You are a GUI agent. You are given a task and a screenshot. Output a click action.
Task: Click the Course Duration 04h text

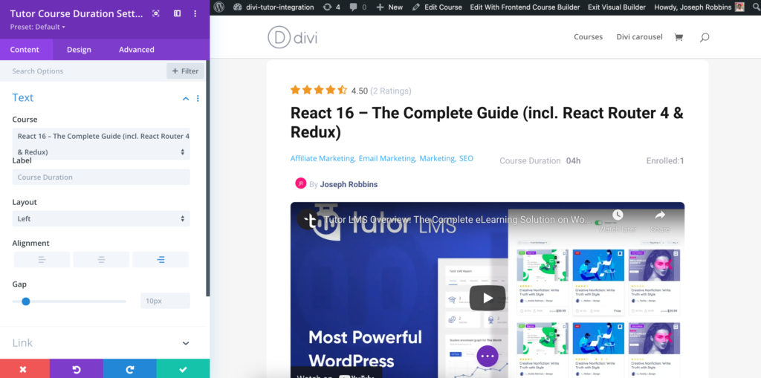pyautogui.click(x=540, y=160)
